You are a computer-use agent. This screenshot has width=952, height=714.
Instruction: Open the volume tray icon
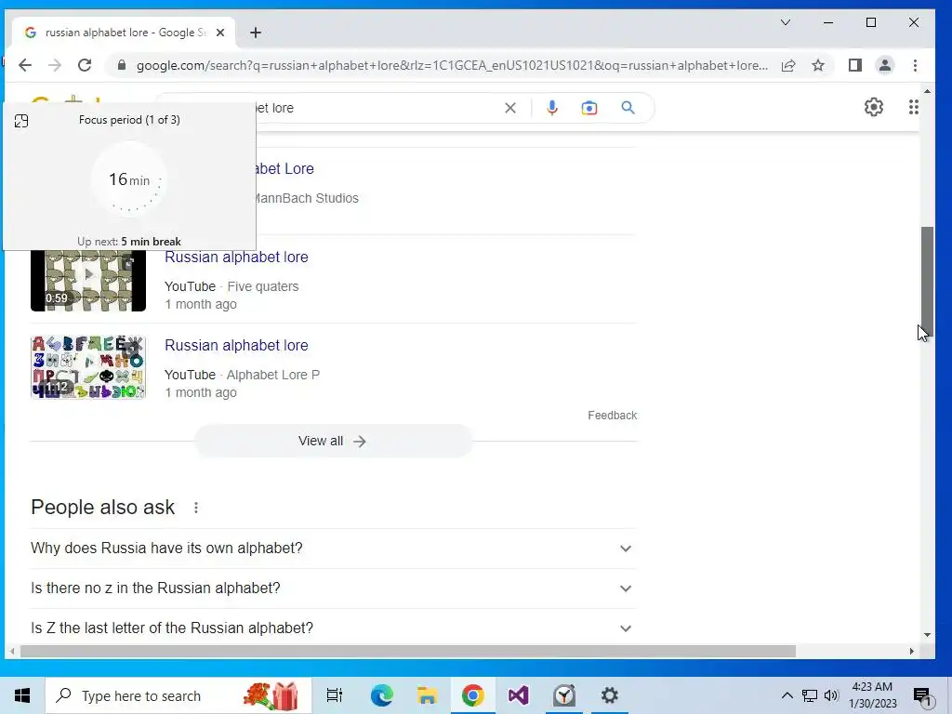(831, 695)
